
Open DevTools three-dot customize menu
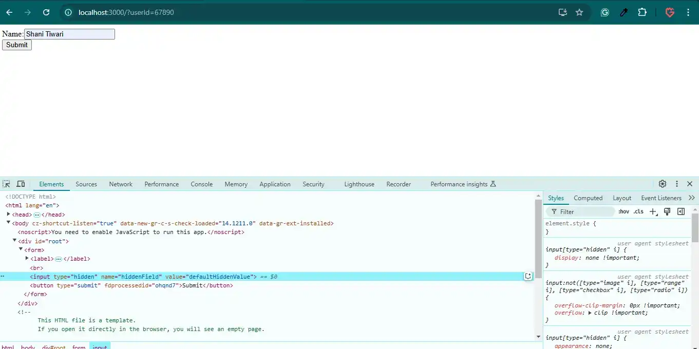point(677,184)
